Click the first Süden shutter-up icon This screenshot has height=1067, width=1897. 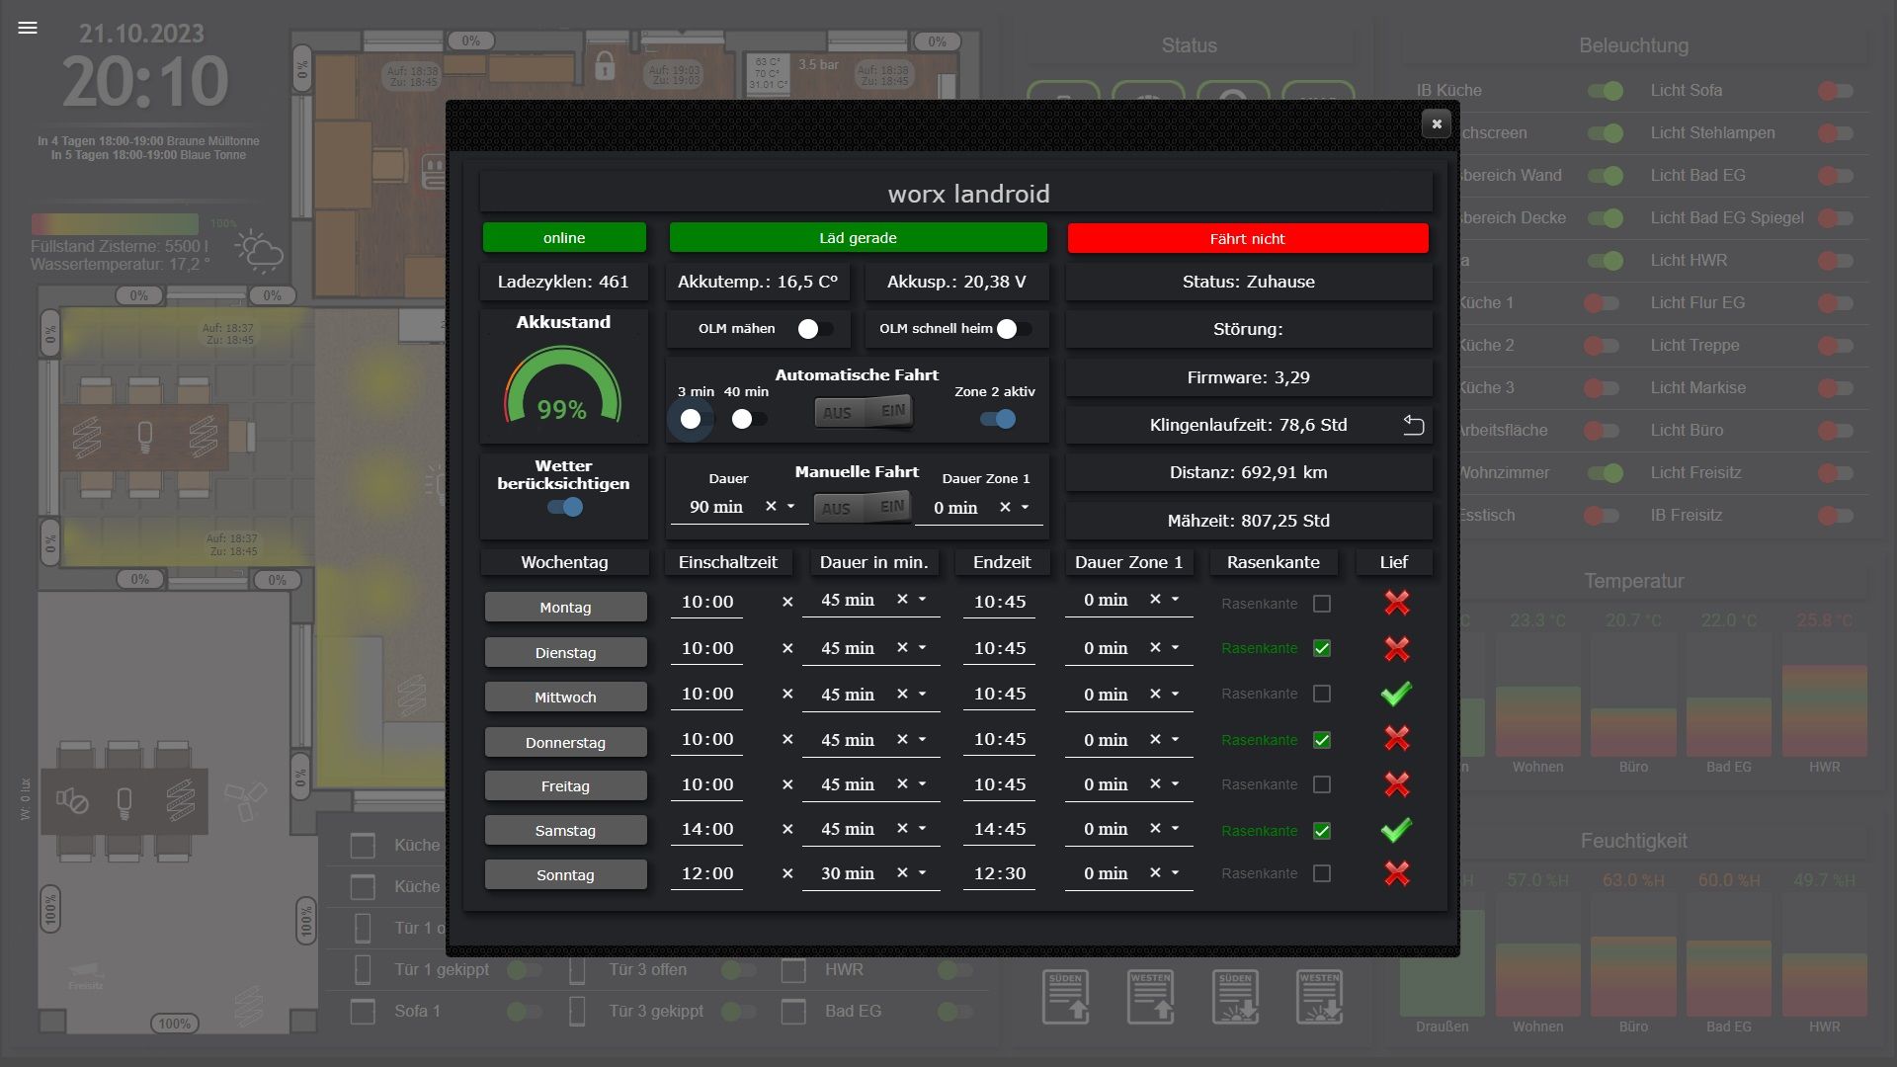[1065, 996]
